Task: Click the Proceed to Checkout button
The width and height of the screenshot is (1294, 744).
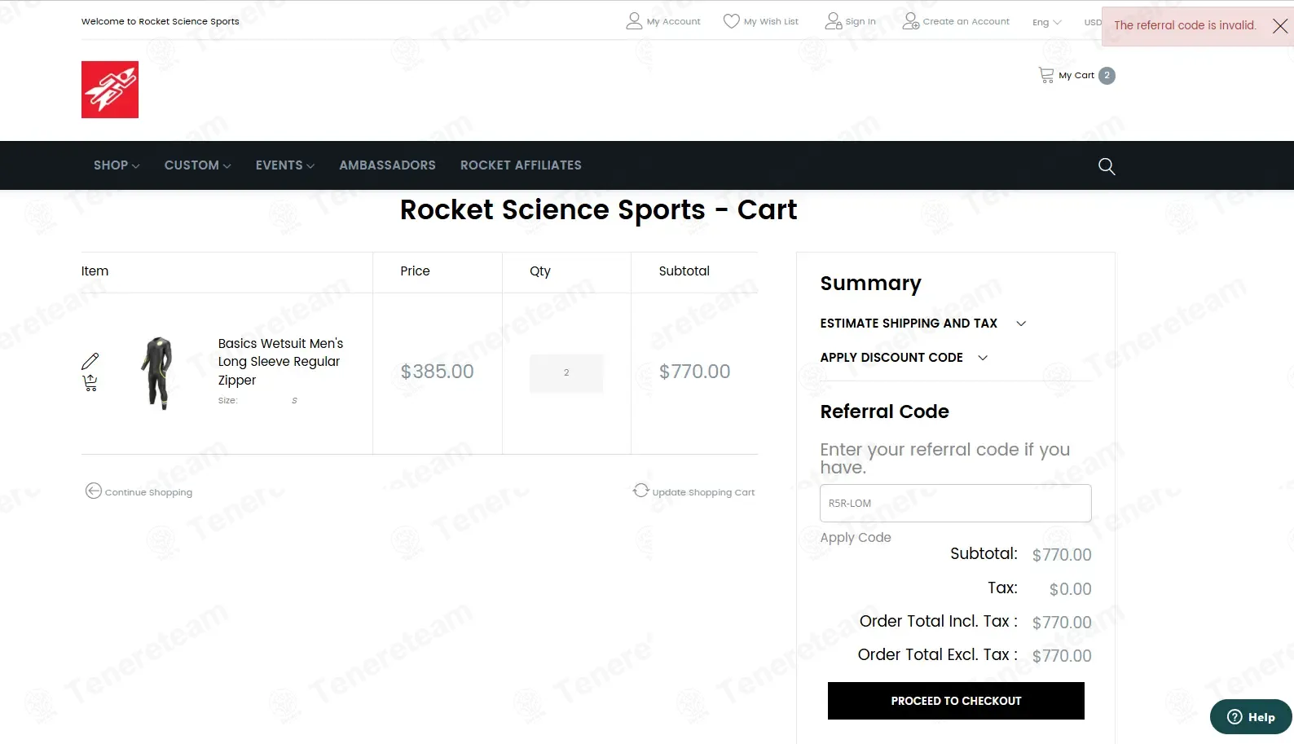Action: [956, 701]
